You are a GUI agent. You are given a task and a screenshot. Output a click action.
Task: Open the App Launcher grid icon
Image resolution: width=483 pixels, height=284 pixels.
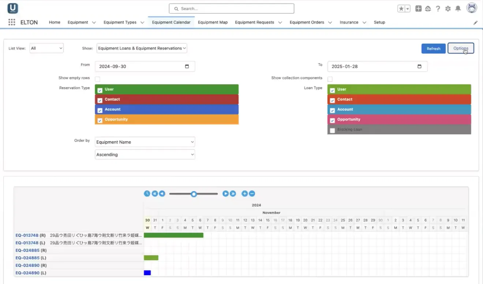(x=12, y=22)
